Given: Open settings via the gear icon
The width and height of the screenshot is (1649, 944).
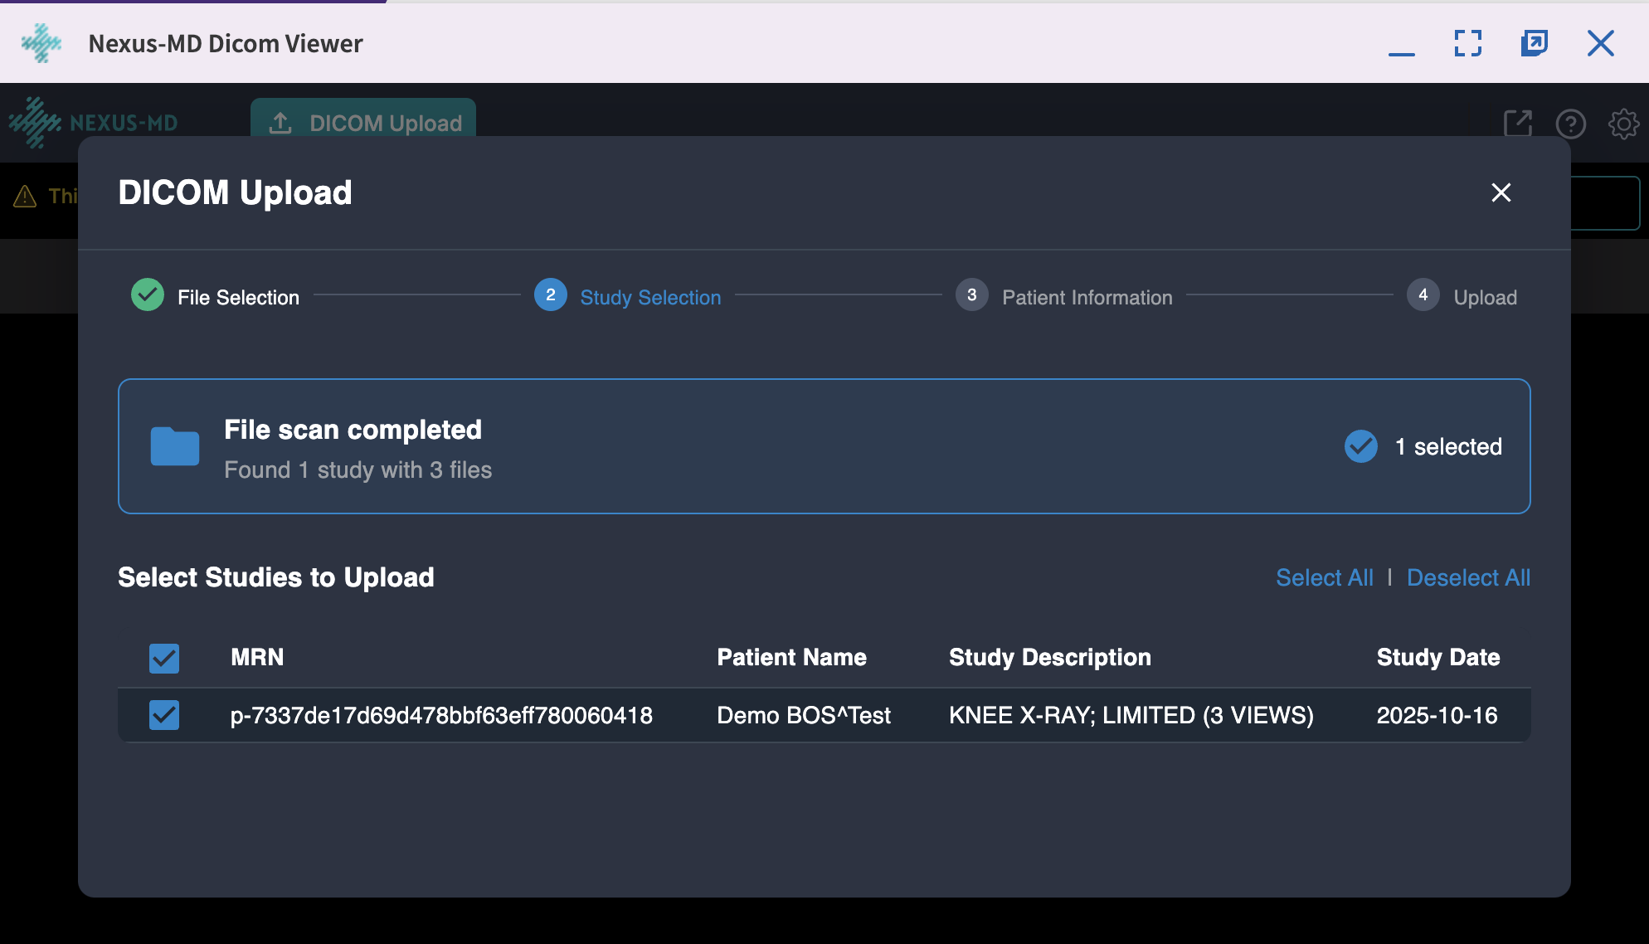Looking at the screenshot, I should [1623, 124].
